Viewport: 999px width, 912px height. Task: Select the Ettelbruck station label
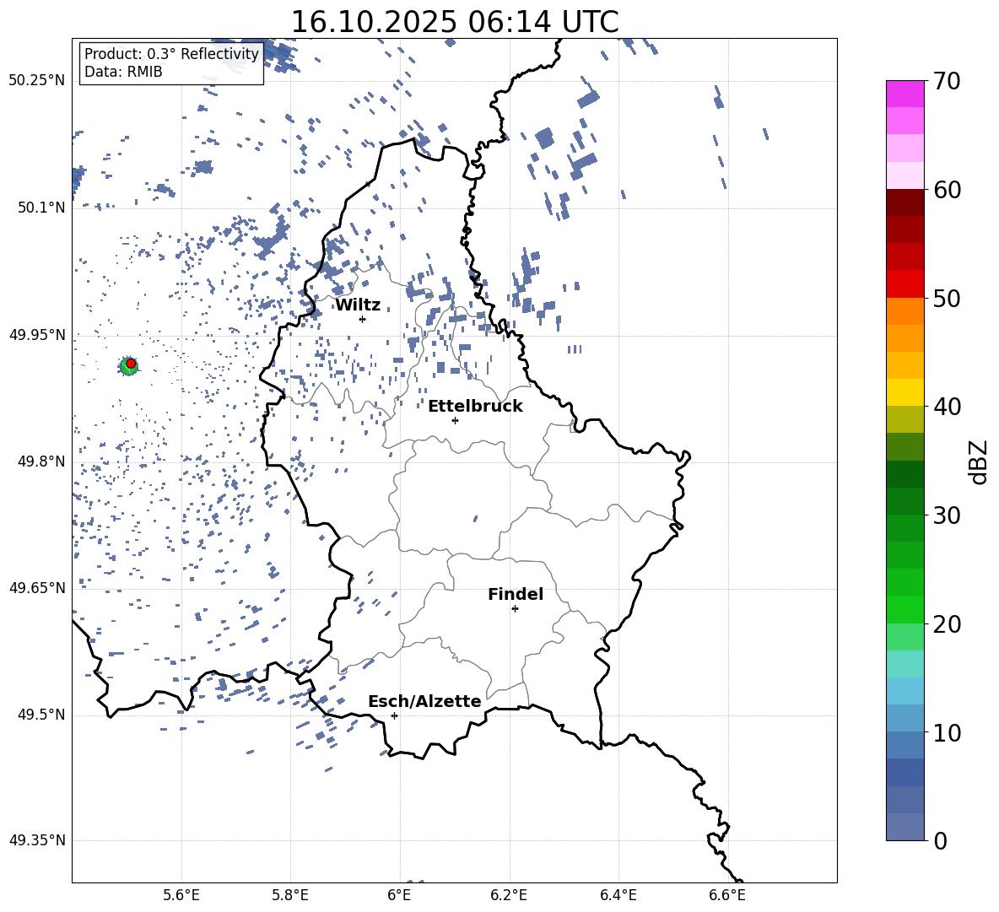(475, 406)
